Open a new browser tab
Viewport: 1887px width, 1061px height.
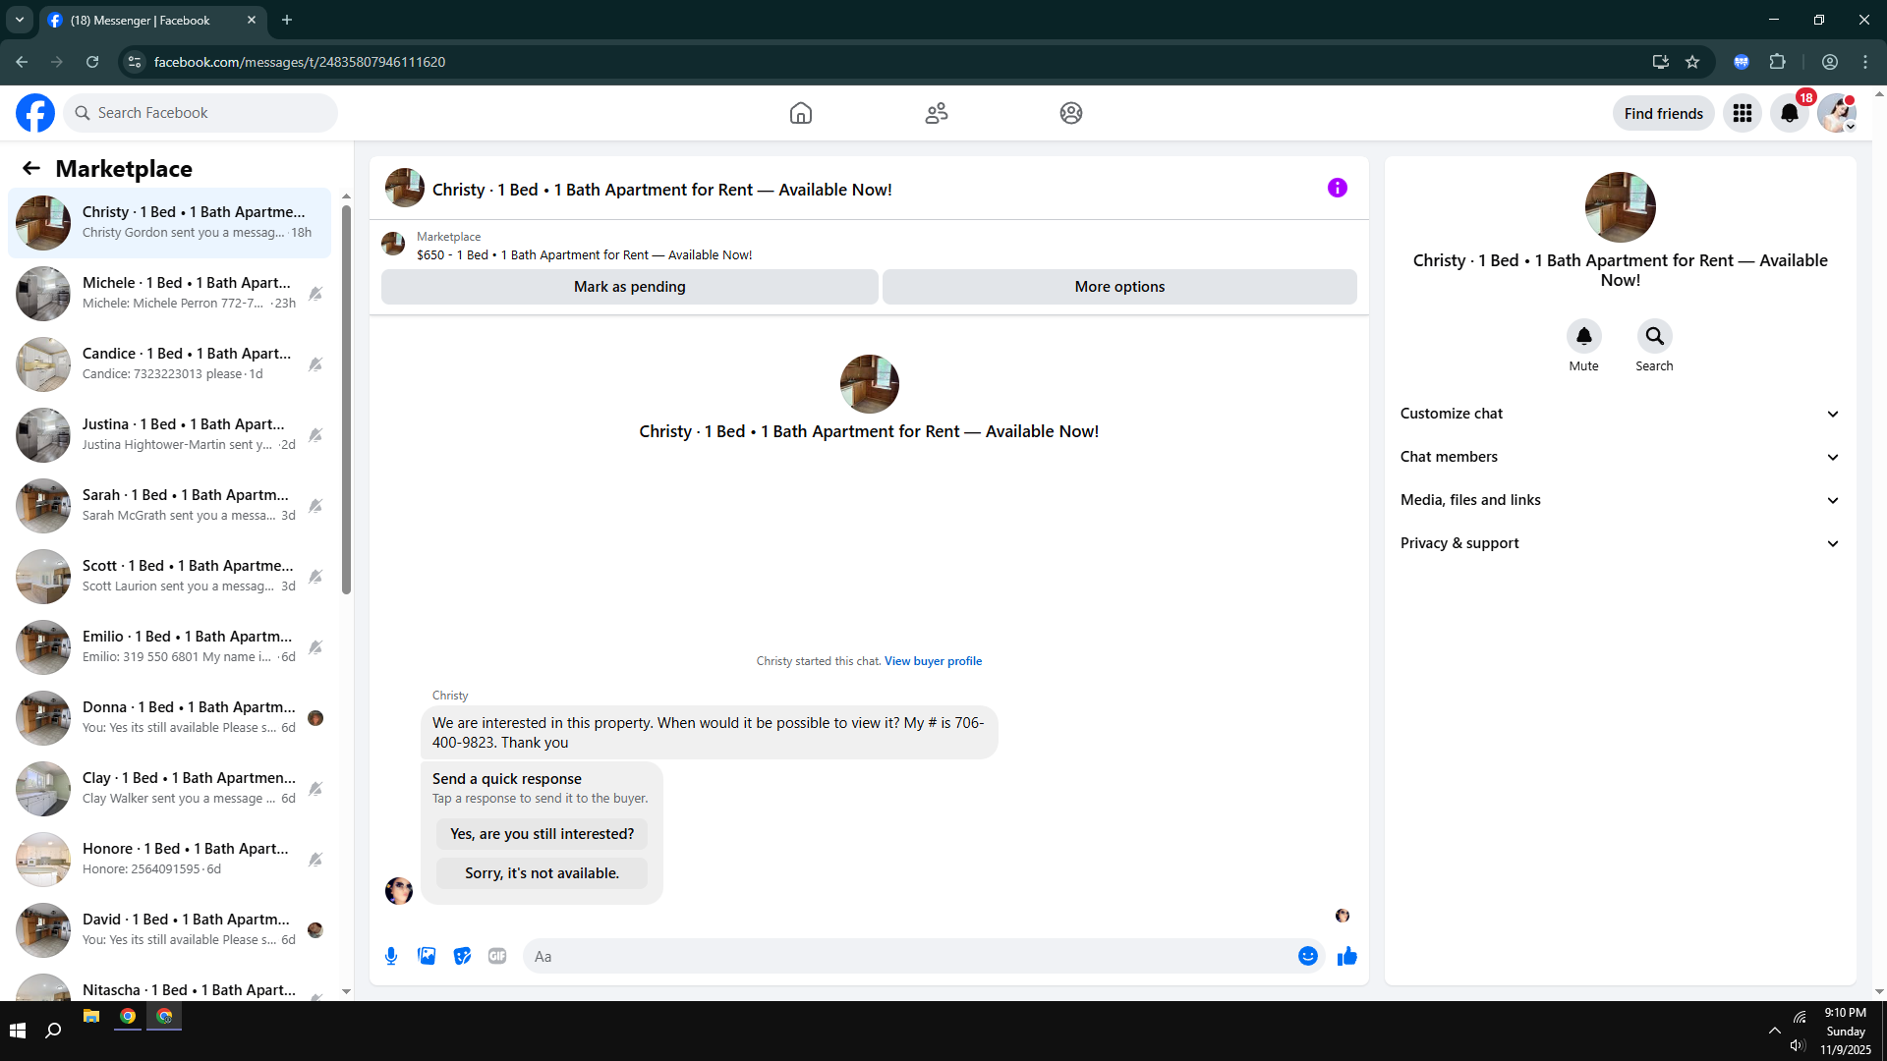[287, 20]
